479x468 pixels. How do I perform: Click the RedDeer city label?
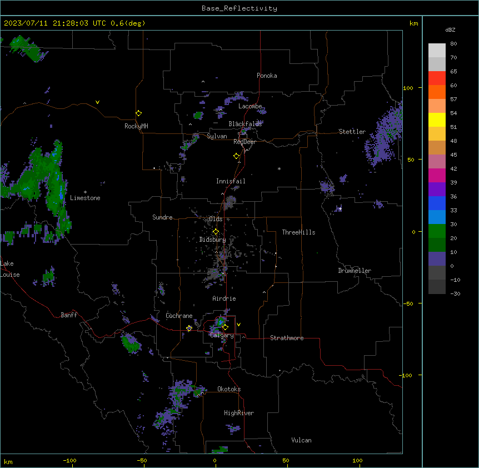click(245, 142)
